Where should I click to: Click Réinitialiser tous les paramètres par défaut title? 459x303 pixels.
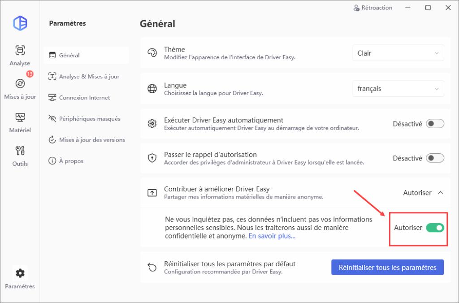click(230, 264)
